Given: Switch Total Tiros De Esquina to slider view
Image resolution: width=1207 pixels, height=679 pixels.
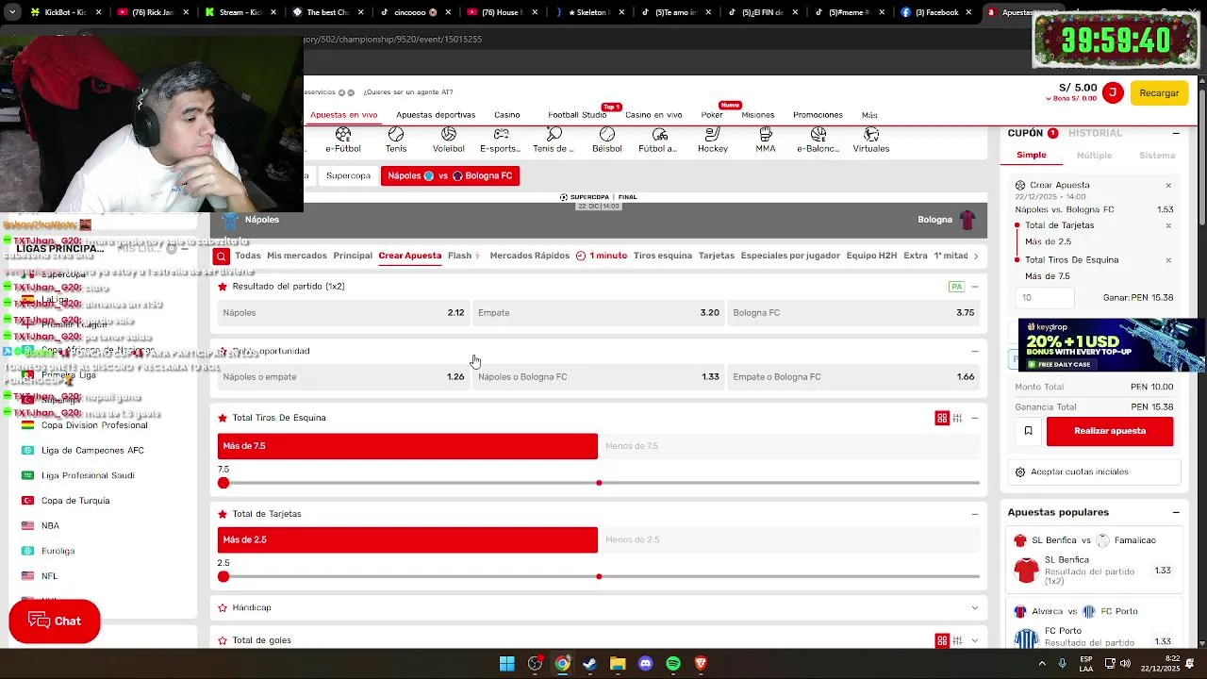Looking at the screenshot, I should tap(957, 418).
